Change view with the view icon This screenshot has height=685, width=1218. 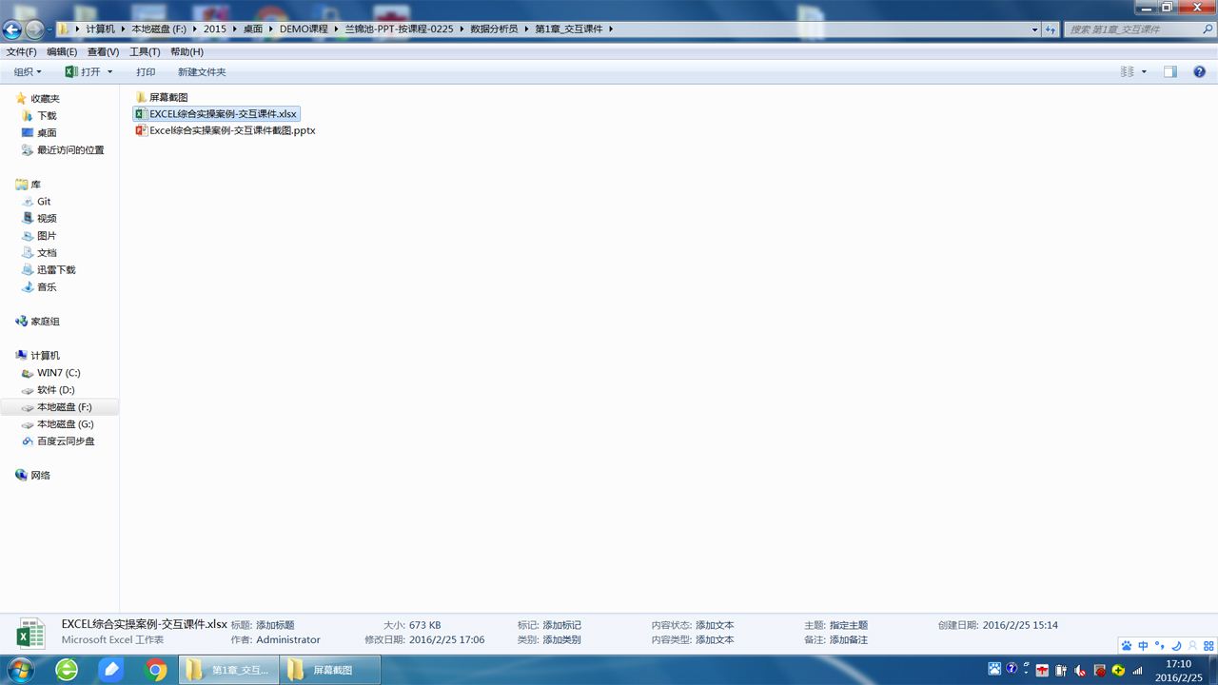1128,72
